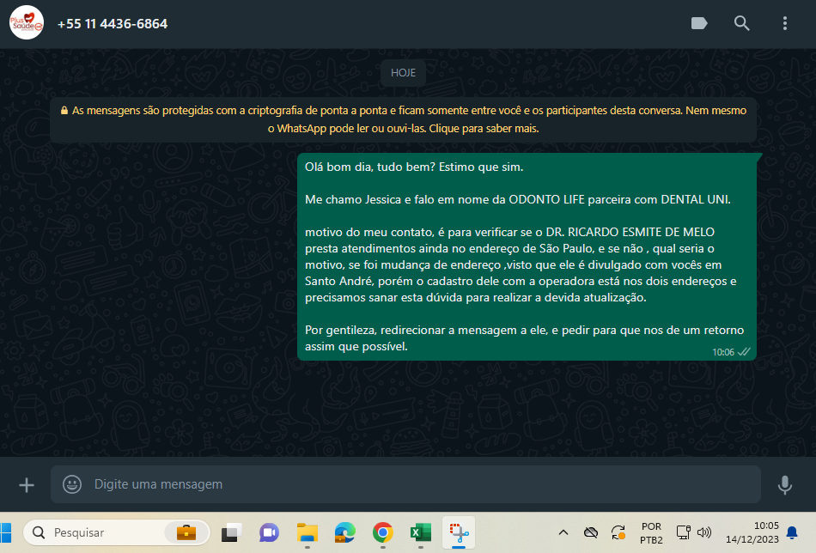Click the OneDrive cloud tray icon

591,532
